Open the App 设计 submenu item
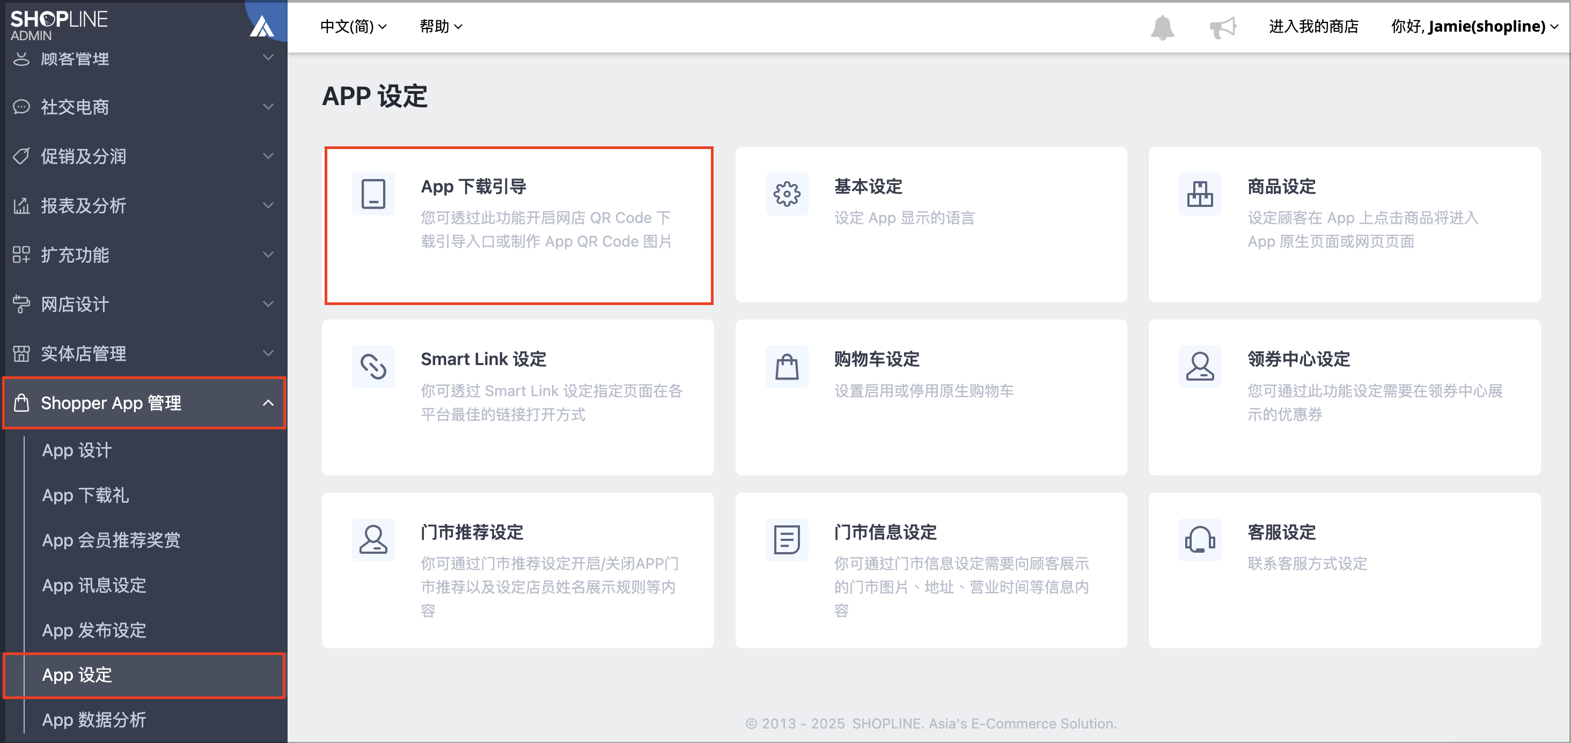 pos(77,450)
